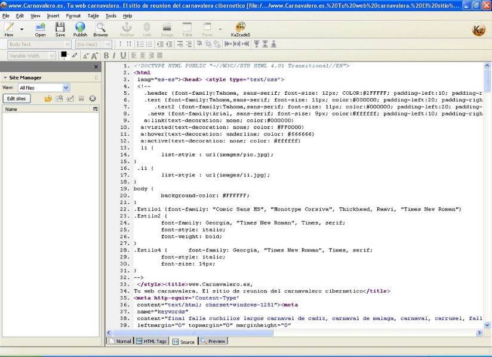Screen dimensions: 492x357
Task: Toggle Italic formatting button
Action: (115, 55)
